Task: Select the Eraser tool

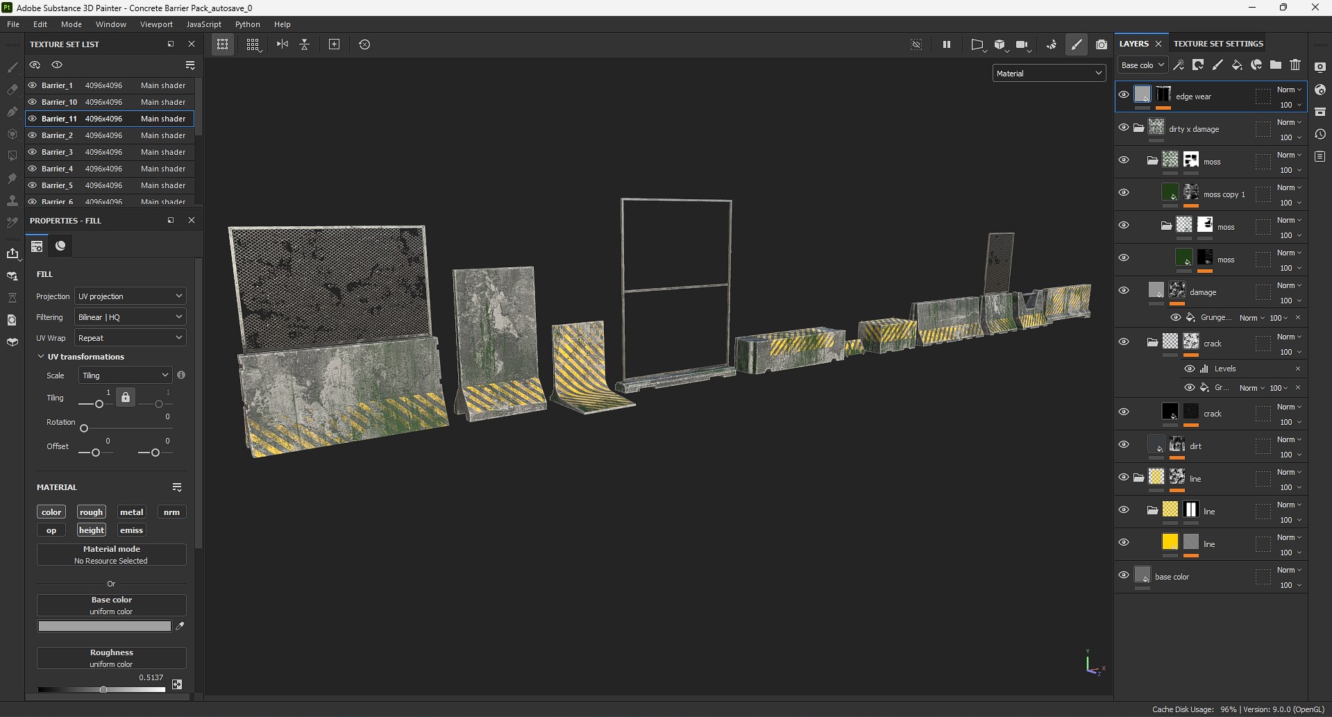Action: coord(12,90)
